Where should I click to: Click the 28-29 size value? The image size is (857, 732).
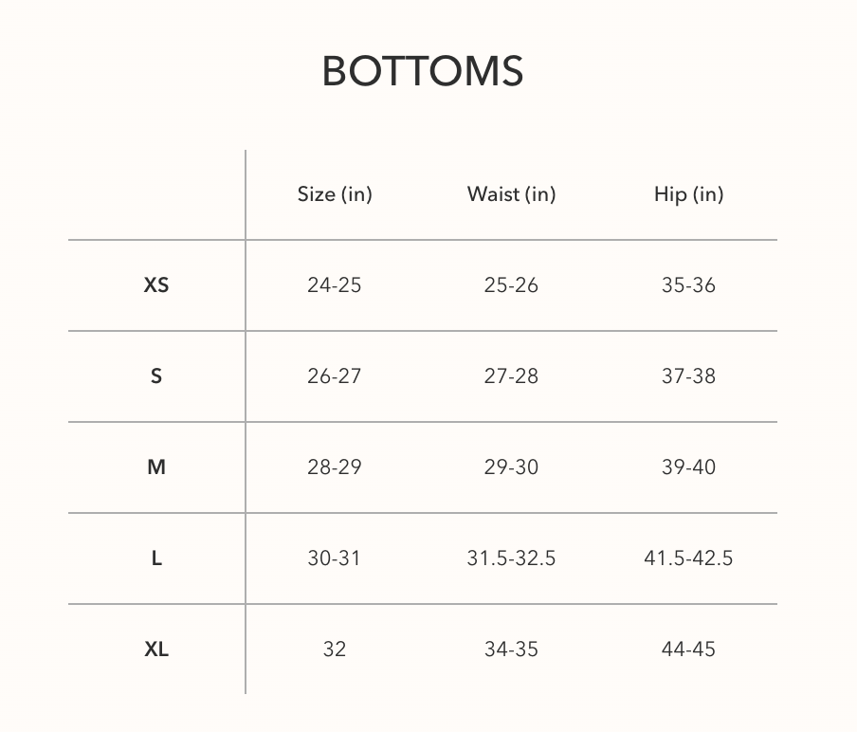coord(335,467)
